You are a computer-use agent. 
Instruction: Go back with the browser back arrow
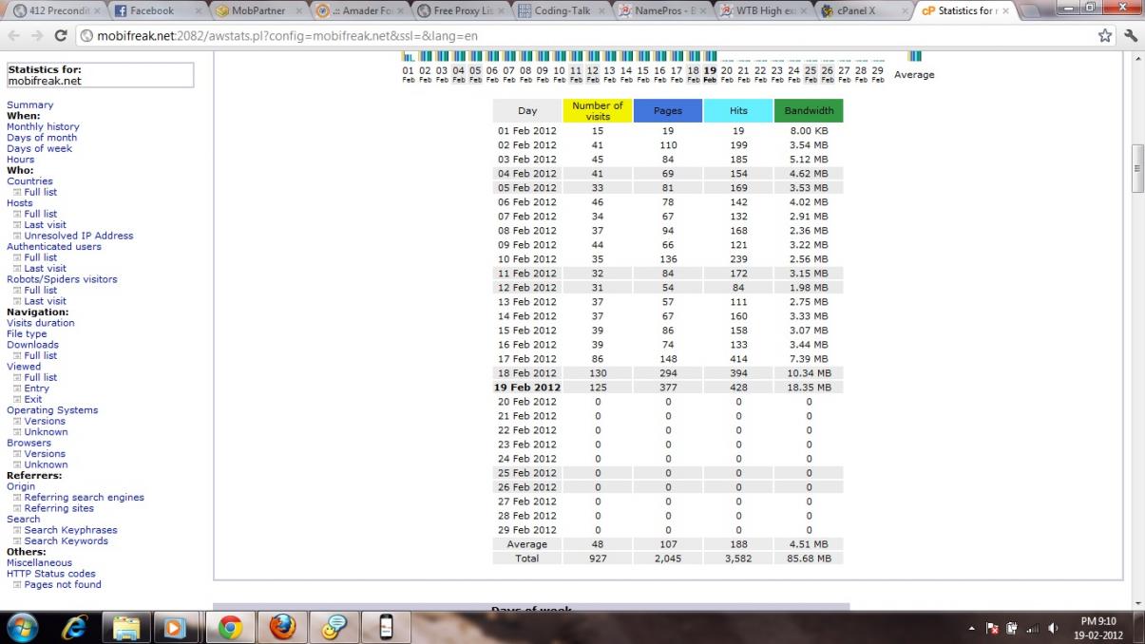[13, 35]
